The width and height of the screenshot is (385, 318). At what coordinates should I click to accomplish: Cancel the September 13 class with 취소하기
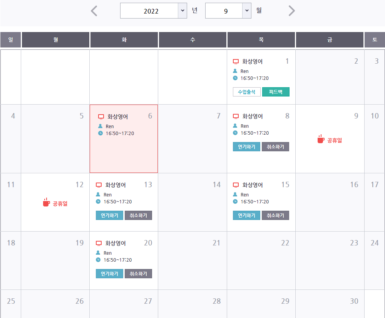138,215
